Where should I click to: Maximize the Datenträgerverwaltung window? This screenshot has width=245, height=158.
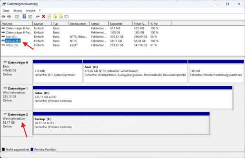[227, 4]
